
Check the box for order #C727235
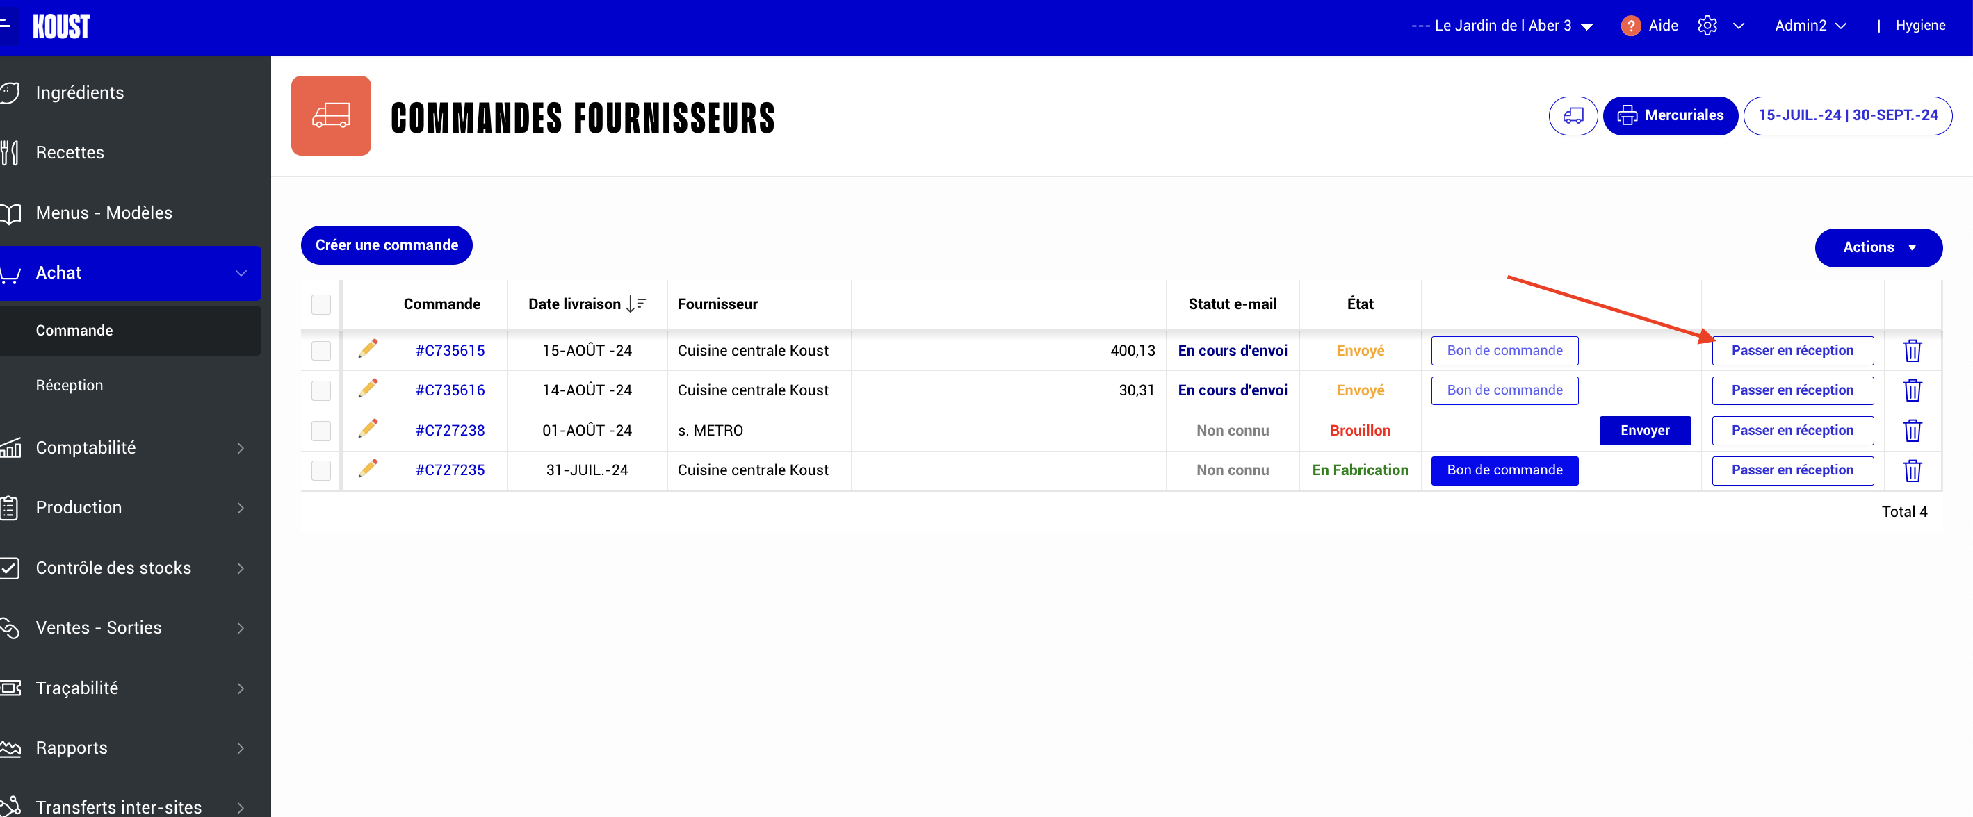click(321, 470)
